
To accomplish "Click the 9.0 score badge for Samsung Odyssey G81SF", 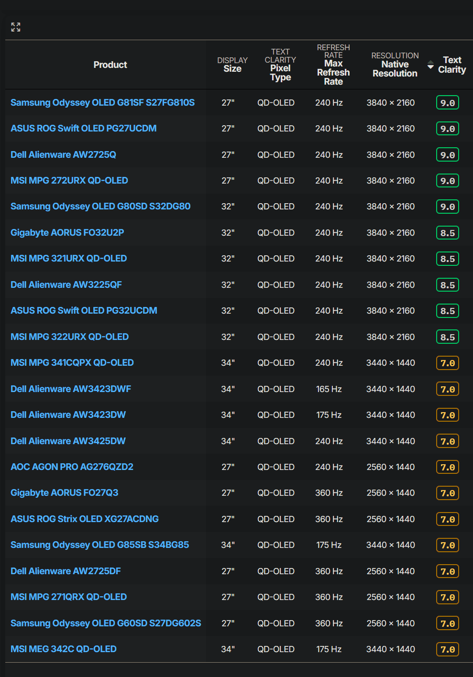I will [447, 102].
